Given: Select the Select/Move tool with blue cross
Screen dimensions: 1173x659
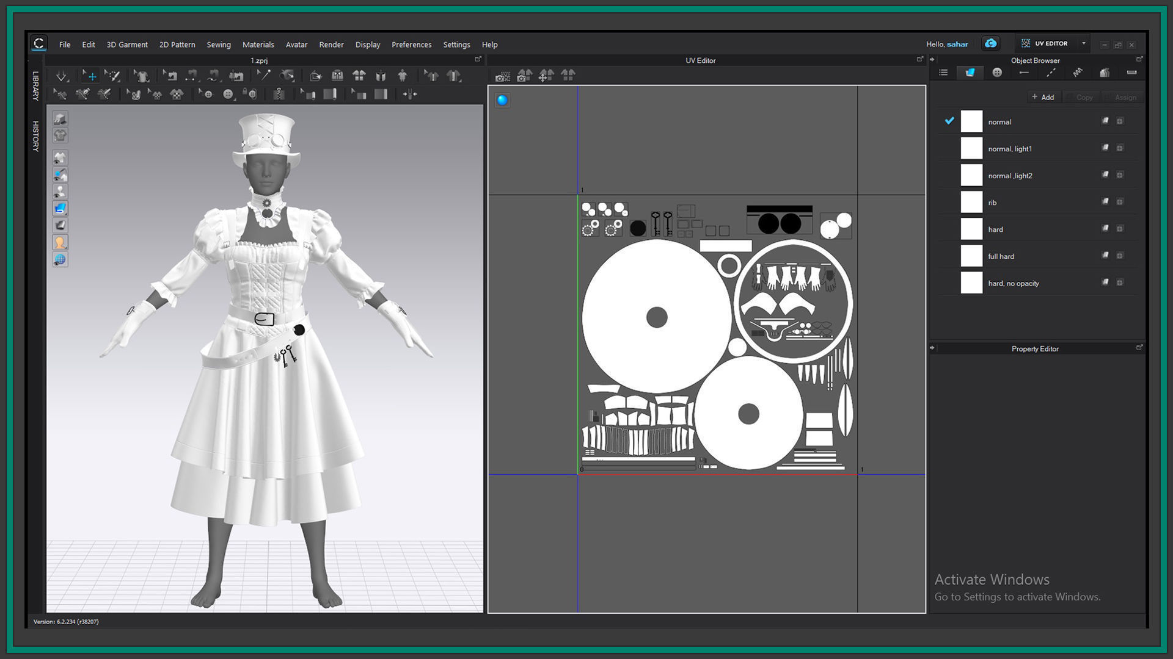Looking at the screenshot, I should (90, 76).
